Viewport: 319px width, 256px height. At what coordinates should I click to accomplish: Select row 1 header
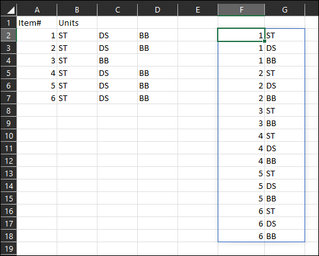click(x=8, y=23)
